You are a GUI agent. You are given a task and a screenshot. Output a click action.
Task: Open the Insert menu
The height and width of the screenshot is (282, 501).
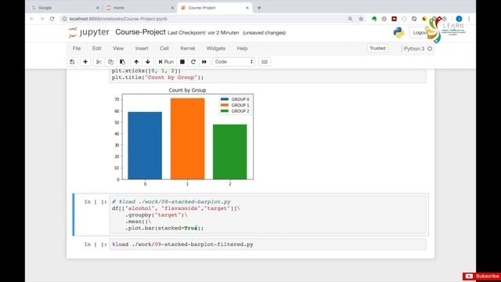(x=142, y=49)
